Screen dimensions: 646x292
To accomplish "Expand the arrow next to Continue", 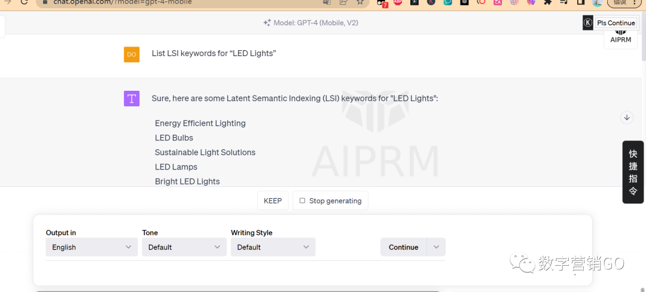I will click(x=436, y=247).
